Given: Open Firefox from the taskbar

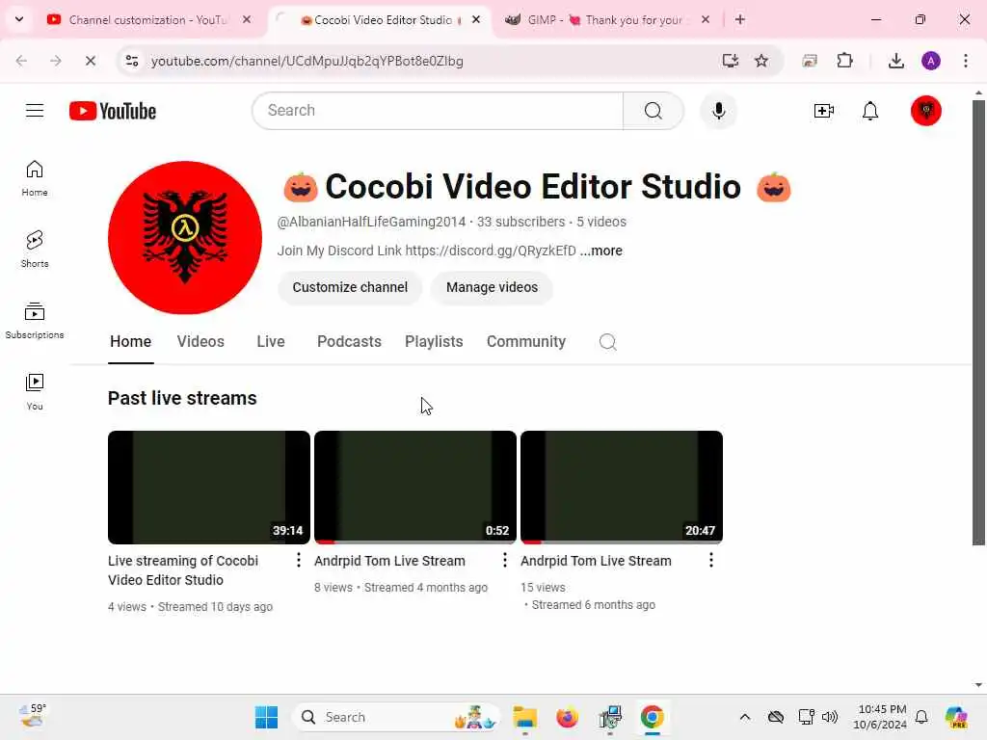Looking at the screenshot, I should pos(567,717).
